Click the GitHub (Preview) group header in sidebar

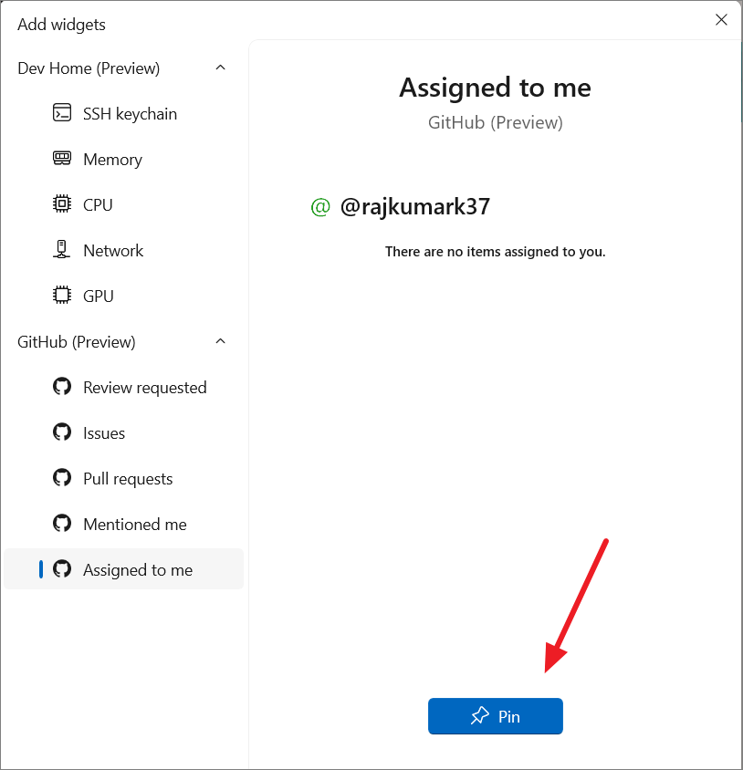[x=124, y=341]
